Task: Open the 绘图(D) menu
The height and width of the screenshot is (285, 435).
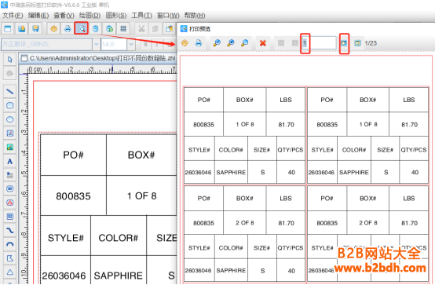Action: pyautogui.click(x=90, y=16)
